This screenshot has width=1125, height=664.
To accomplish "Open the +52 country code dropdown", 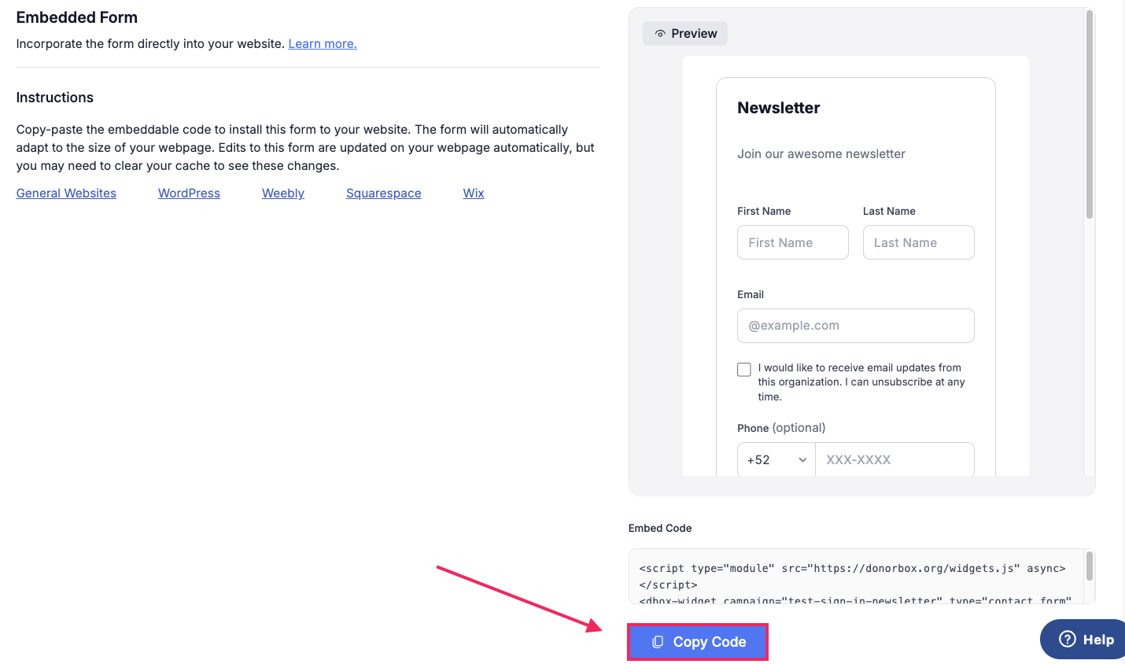I will pyautogui.click(x=776, y=459).
